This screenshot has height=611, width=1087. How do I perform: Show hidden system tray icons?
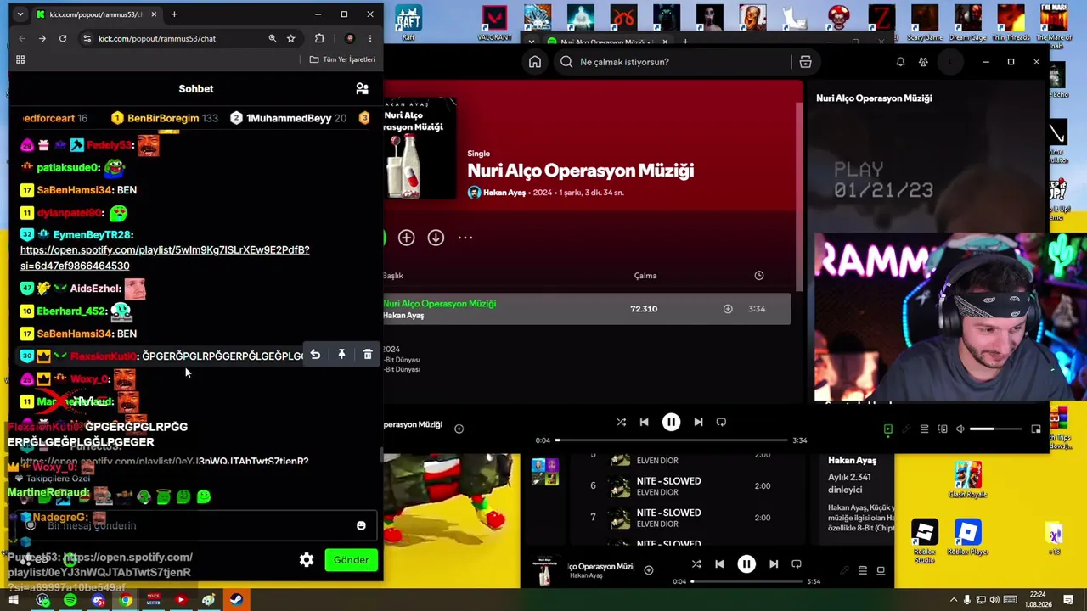pos(953,600)
